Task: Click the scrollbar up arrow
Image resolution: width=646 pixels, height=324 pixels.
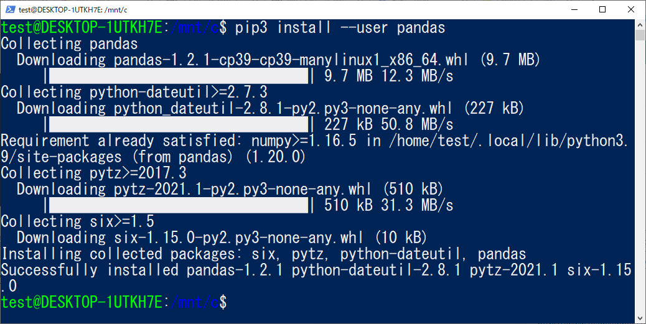Action: (x=640, y=24)
